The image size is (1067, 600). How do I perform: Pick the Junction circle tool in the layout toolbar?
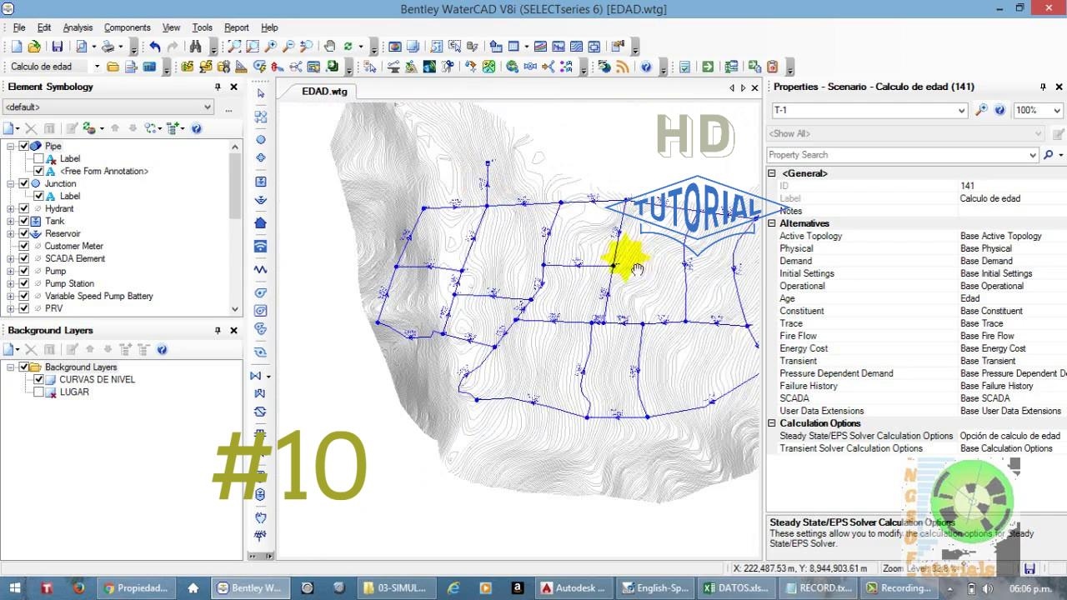pyautogui.click(x=261, y=139)
